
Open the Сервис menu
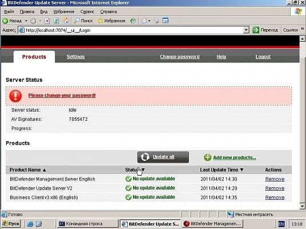coord(87,12)
